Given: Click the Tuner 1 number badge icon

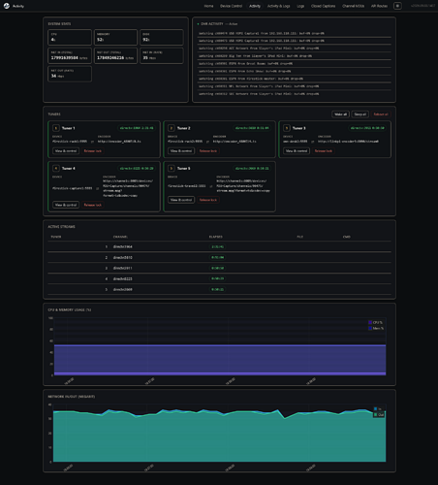Looking at the screenshot, I should coord(56,128).
